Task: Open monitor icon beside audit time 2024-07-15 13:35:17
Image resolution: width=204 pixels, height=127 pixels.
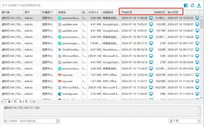Action: (197, 75)
